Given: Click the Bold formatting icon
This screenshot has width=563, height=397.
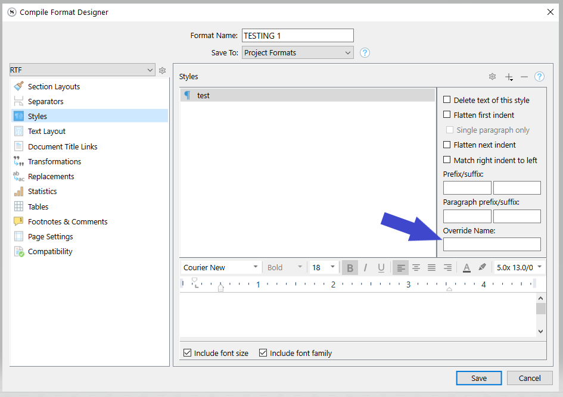Looking at the screenshot, I should pos(350,268).
